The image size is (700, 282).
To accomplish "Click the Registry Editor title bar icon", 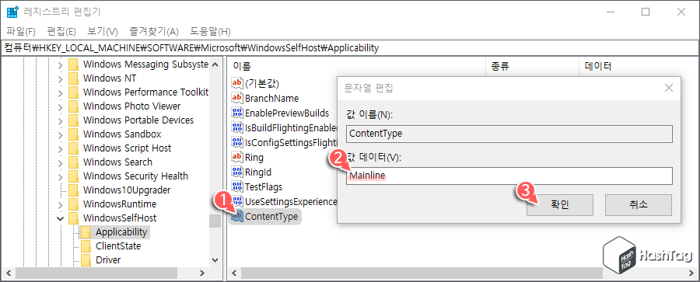I will [x=12, y=12].
